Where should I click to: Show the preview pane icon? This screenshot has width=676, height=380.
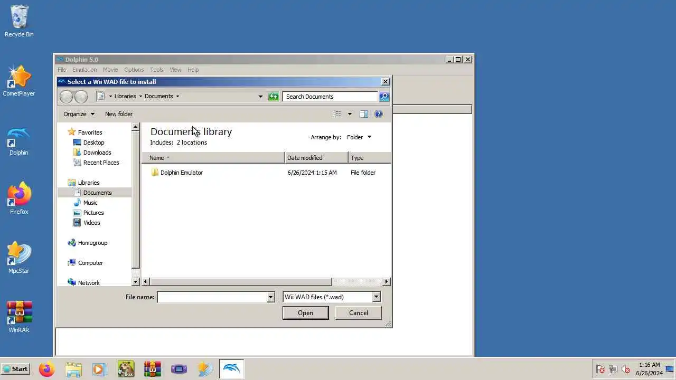point(364,114)
